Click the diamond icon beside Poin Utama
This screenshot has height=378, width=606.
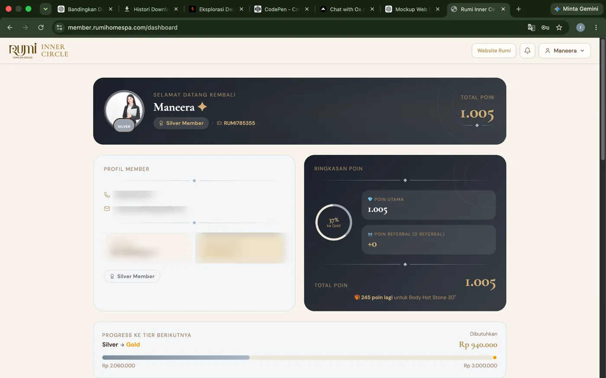[x=370, y=200]
